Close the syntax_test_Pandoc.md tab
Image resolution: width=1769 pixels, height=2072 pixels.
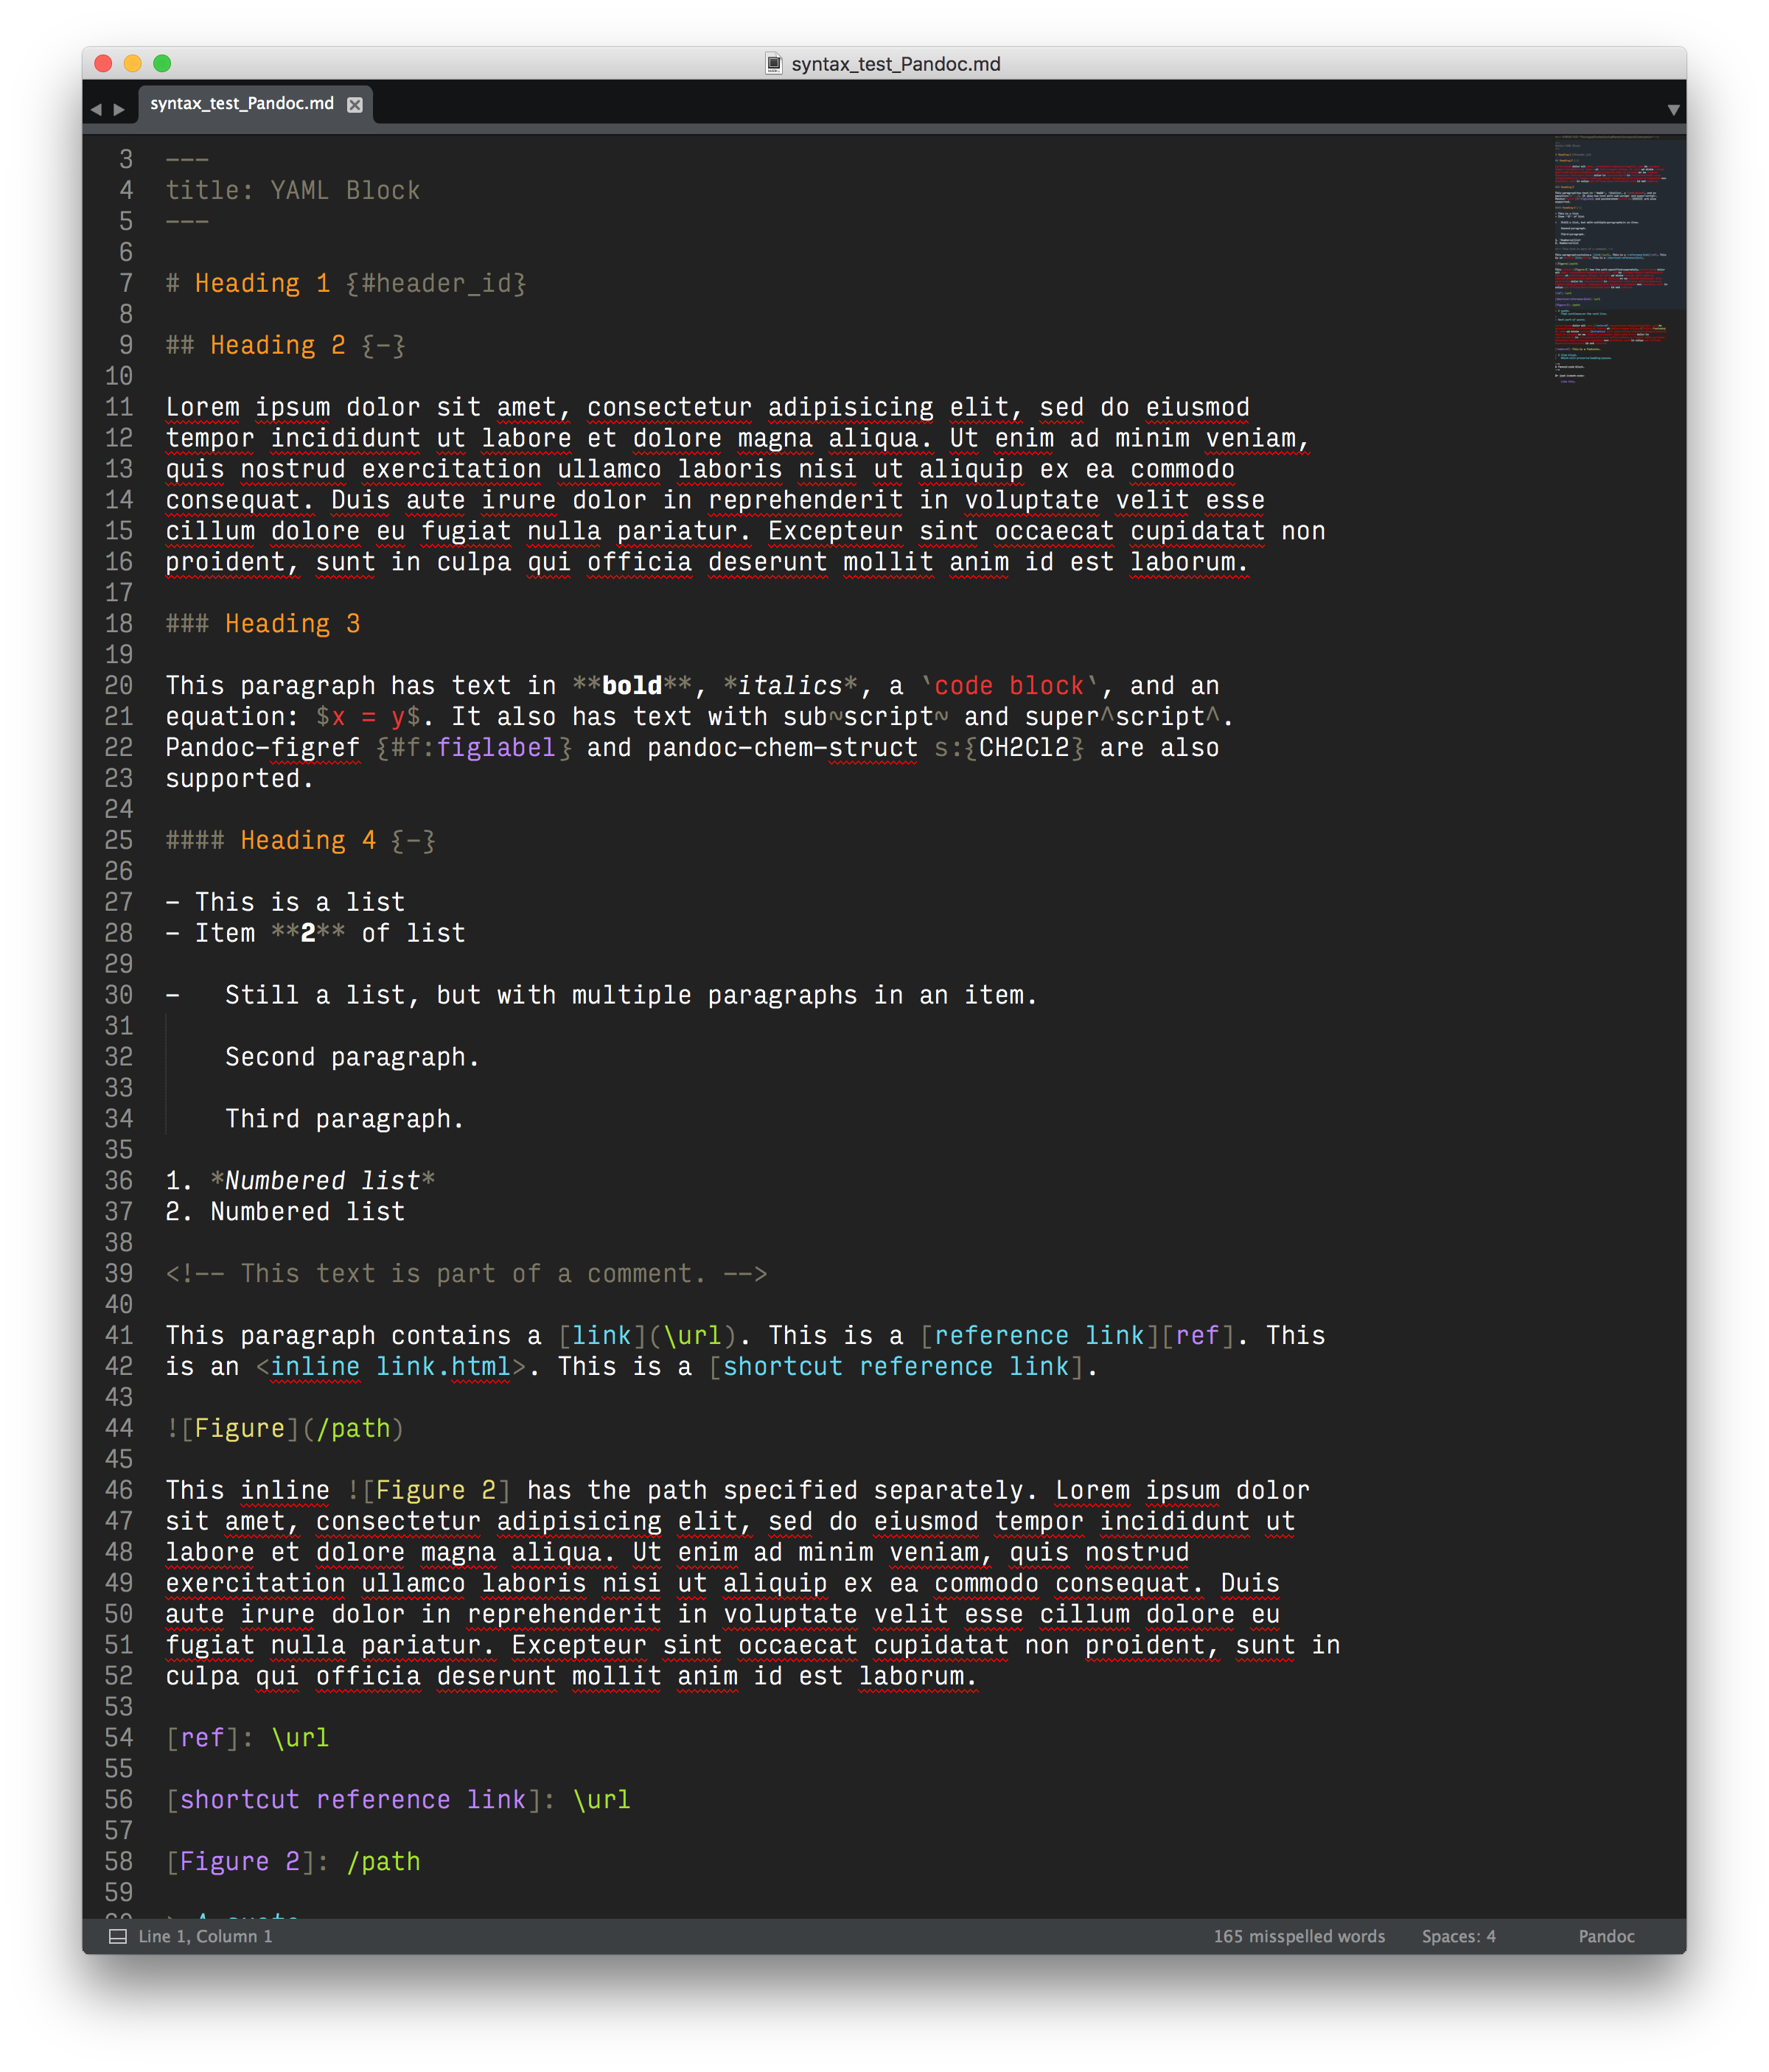pyautogui.click(x=355, y=104)
